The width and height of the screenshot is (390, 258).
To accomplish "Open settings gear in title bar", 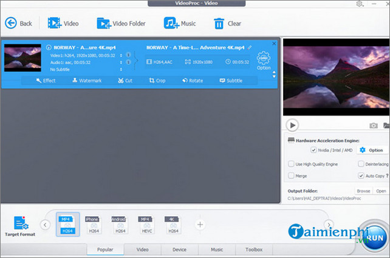I will 360,4.
